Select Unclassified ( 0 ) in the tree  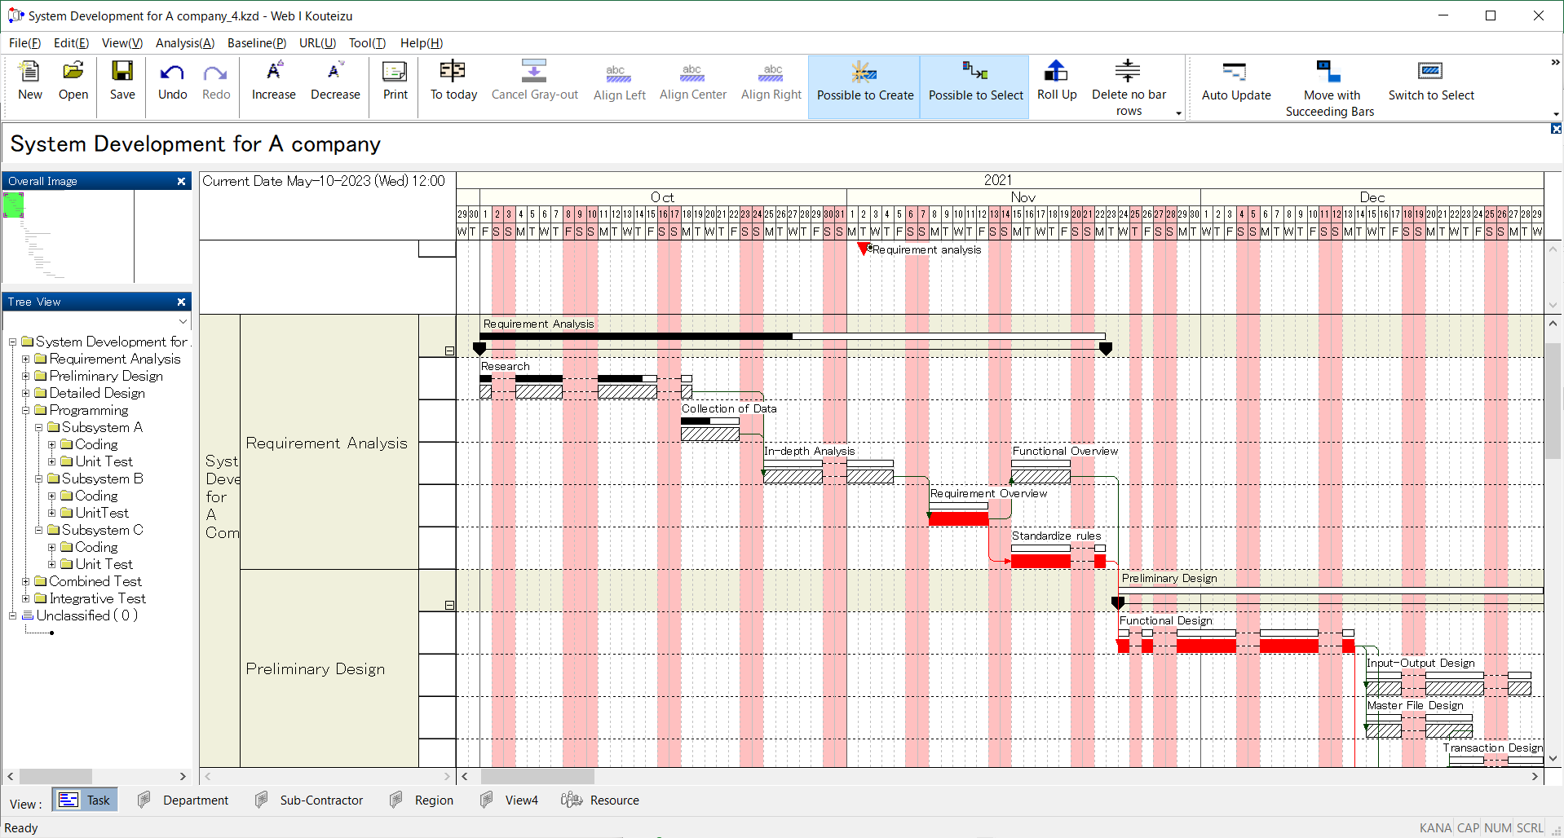click(x=86, y=615)
